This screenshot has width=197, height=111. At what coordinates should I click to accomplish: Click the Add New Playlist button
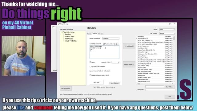point(66,88)
